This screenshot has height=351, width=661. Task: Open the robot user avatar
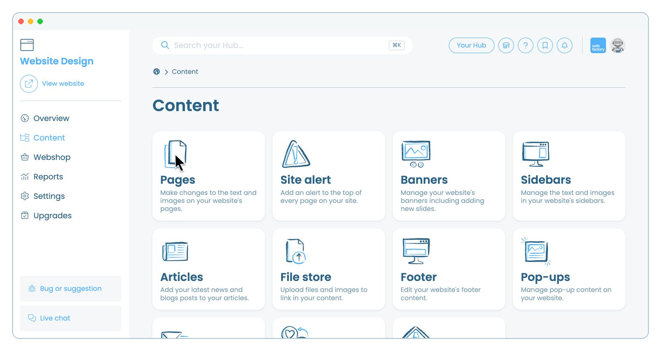coord(618,45)
